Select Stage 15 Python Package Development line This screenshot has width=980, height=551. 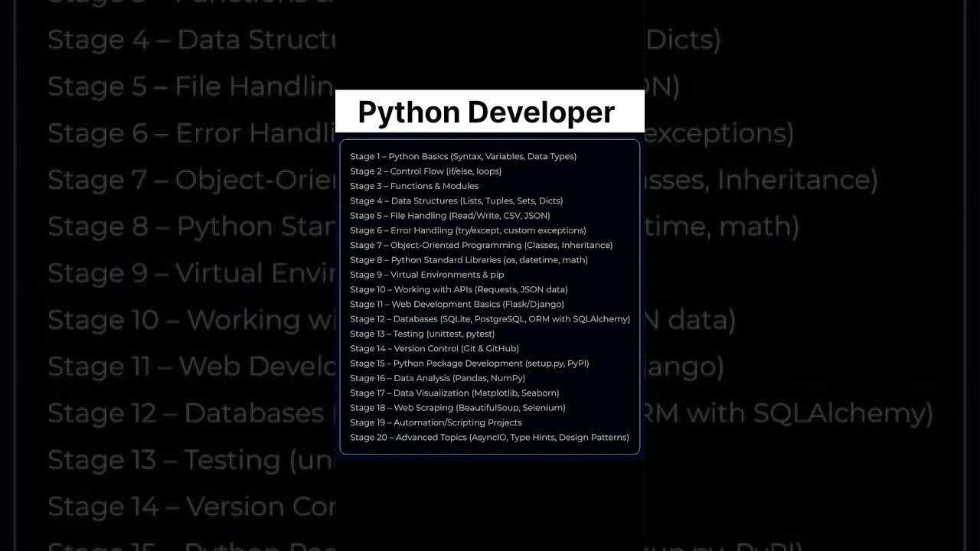pyautogui.click(x=469, y=364)
